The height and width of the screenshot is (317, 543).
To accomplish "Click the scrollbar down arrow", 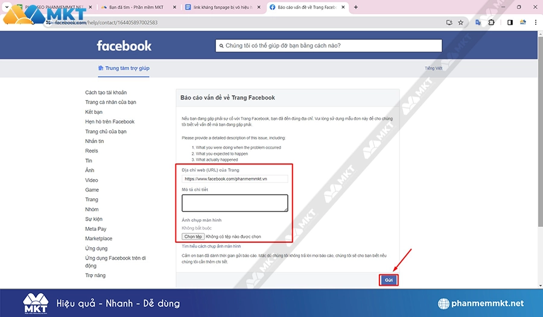I will [540, 286].
